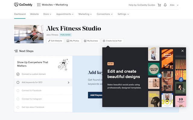Select the Connect to Facebook step
The image size is (193, 120).
43,91
